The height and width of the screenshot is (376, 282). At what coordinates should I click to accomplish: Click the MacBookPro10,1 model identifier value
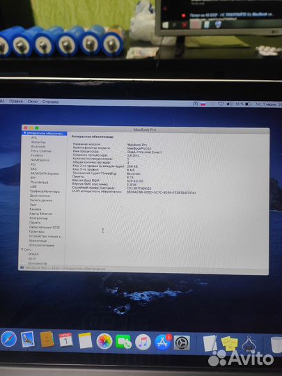click(x=139, y=148)
